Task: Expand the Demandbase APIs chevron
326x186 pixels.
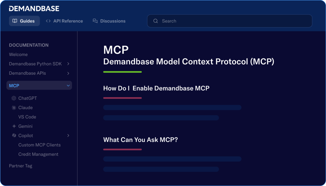Action: 68,73
